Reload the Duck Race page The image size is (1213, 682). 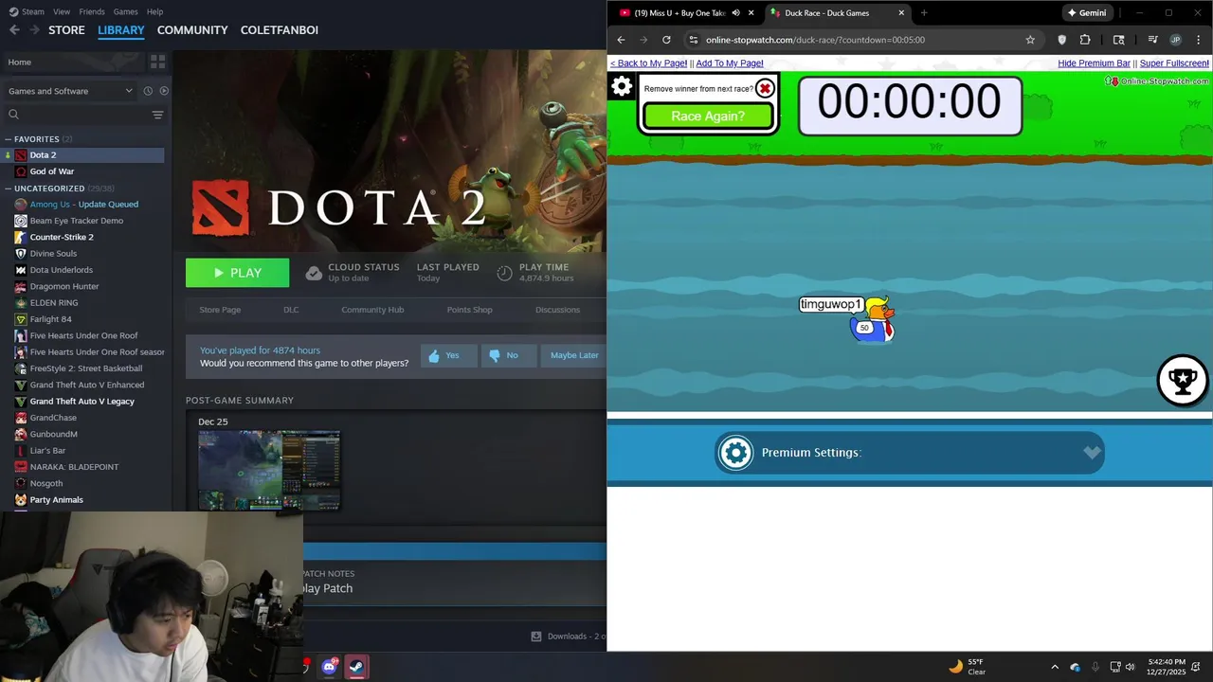(666, 40)
